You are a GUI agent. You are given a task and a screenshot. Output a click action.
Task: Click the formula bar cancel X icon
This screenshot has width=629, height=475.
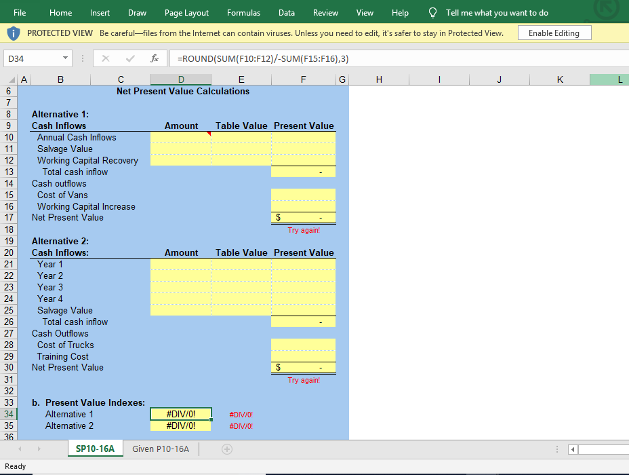click(106, 58)
